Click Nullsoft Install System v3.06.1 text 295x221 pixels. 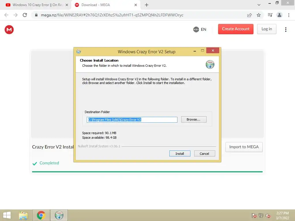[99, 146]
